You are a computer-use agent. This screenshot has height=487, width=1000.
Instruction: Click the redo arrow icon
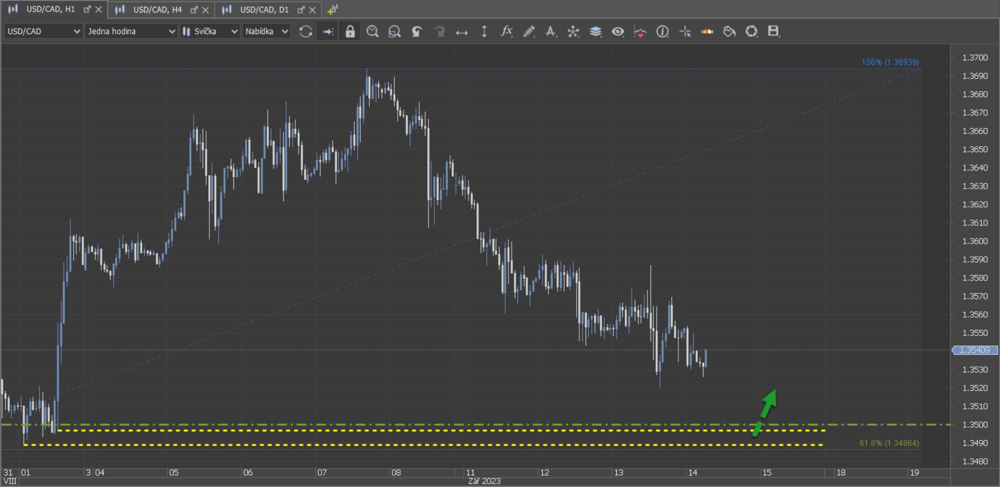click(x=440, y=31)
